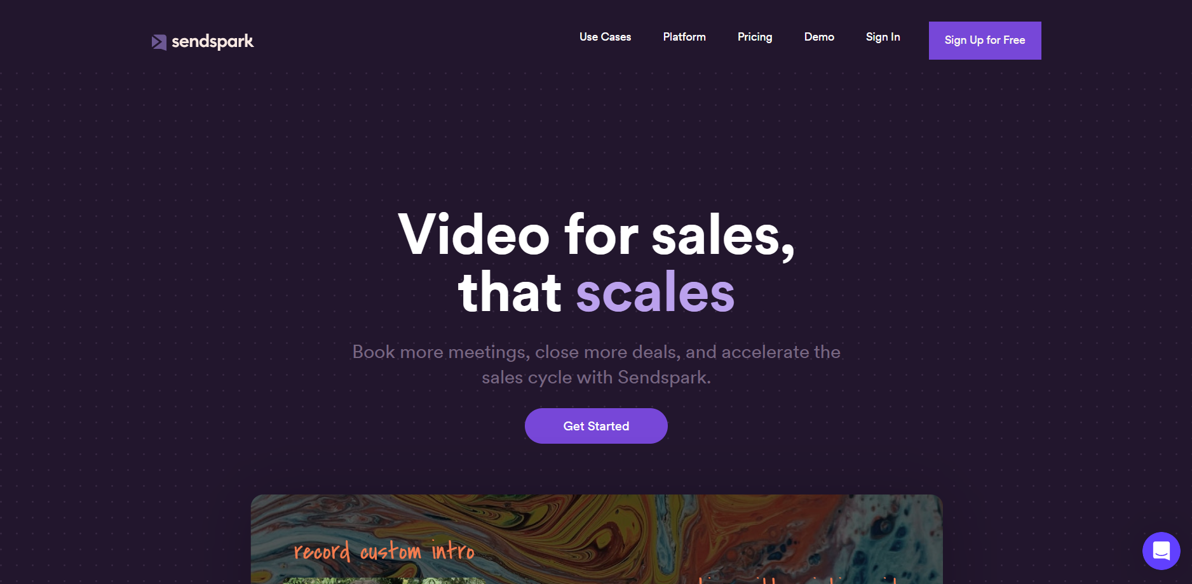Open the Use Cases menu

pos(605,37)
